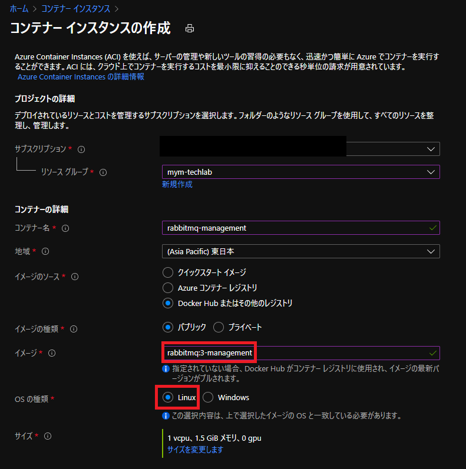Click info icon beside イメージ label
Screen dimensions: 466x469
click(52, 353)
